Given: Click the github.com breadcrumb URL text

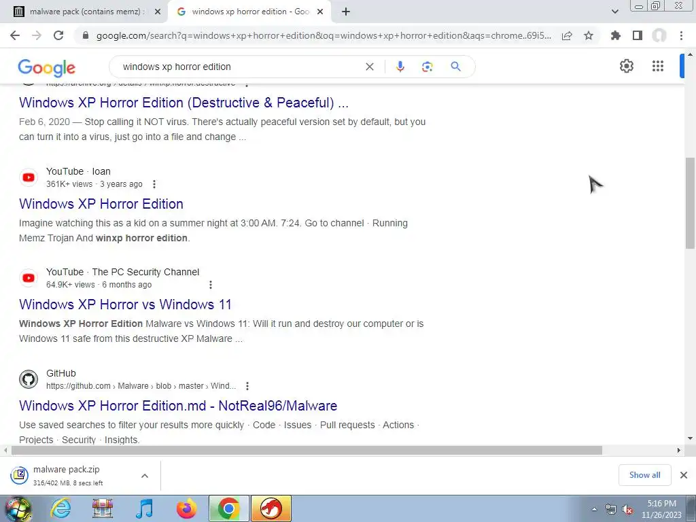Looking at the screenshot, I should [141, 386].
